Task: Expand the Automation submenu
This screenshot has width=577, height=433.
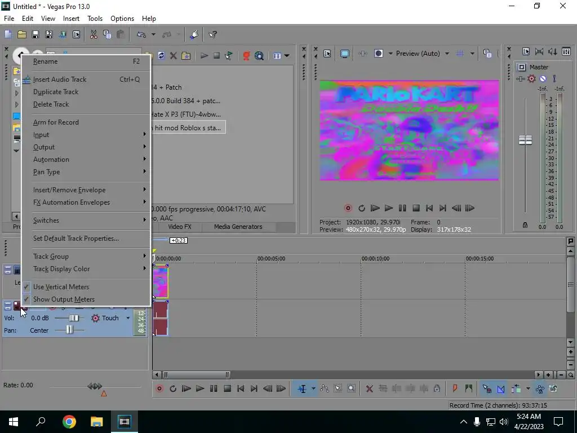Action: [86, 160]
